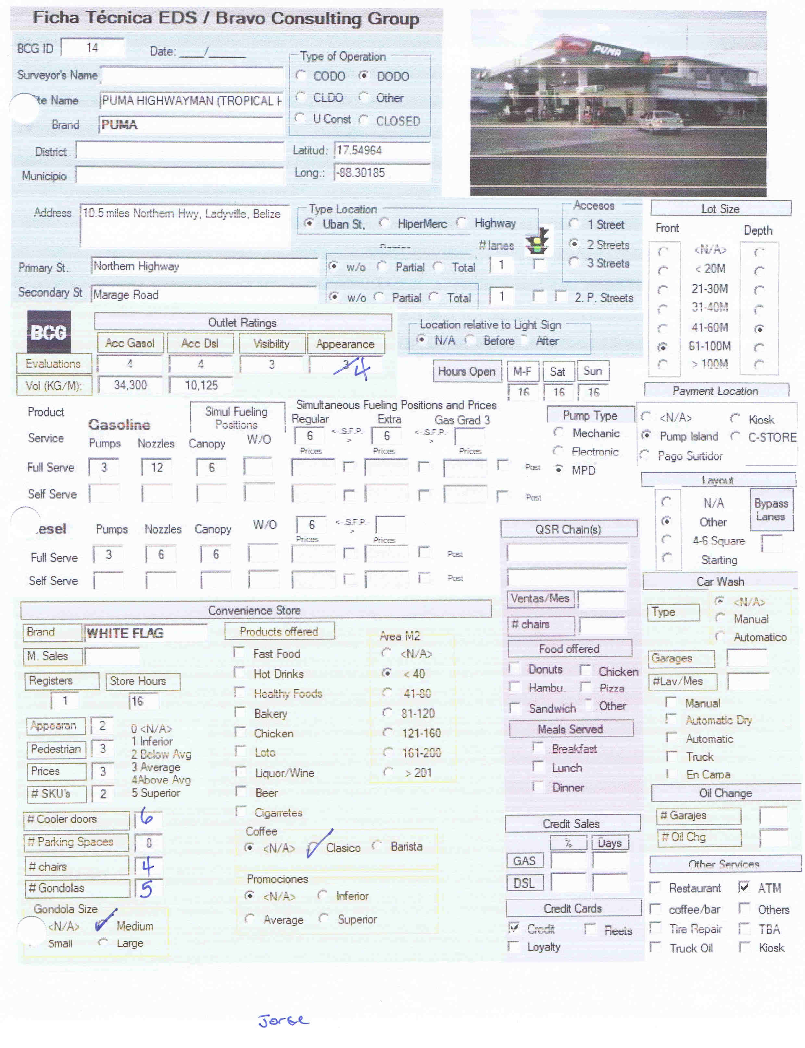Select the CODO operation type
Screen dimensions: 805x1048
[x=301, y=76]
